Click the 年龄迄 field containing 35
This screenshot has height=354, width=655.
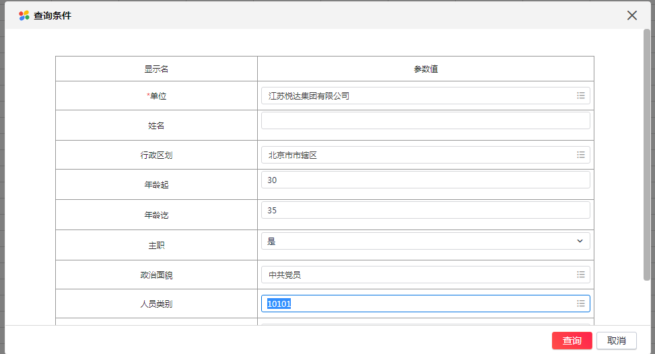click(x=425, y=210)
